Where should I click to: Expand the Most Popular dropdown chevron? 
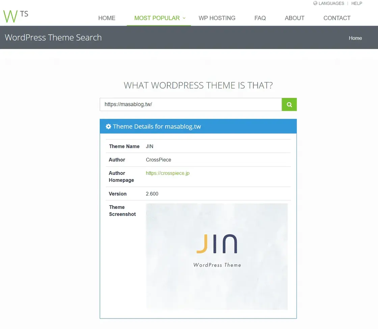pyautogui.click(x=184, y=18)
